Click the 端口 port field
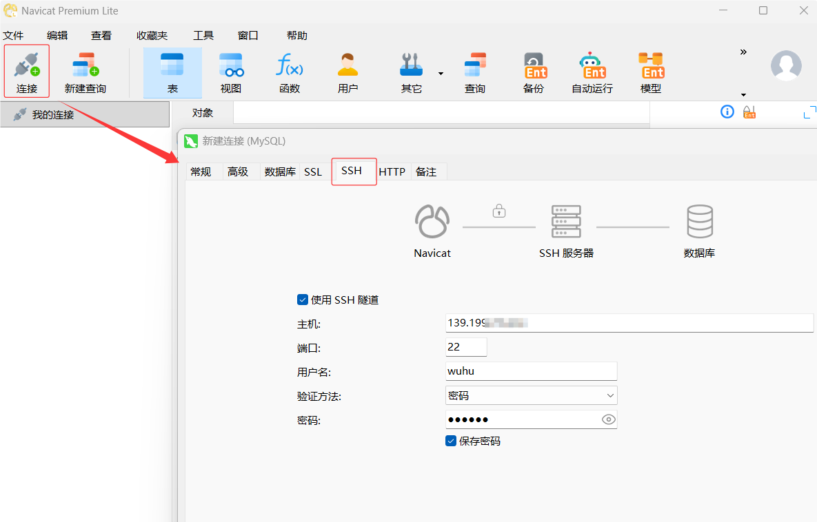 [x=466, y=347]
